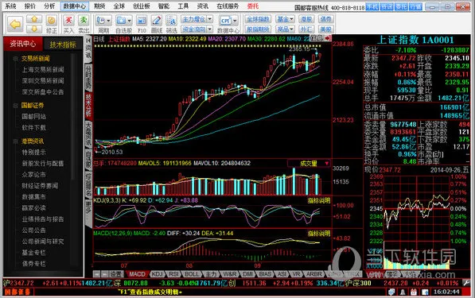The width and height of the screenshot is (475, 298).
Task: Click the page-up yellow arrow icon
Action: tap(34, 19)
